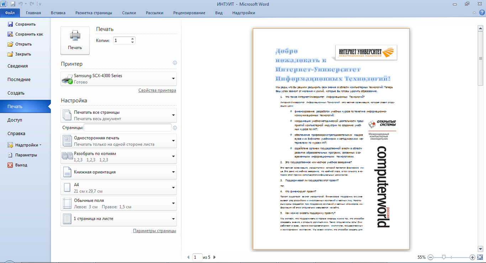Click the preview vertical scrollbar down arrow
This screenshot has width=486, height=263.
[480, 249]
